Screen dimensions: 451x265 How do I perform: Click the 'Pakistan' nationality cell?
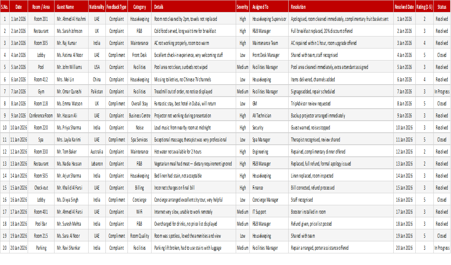pos(97,91)
